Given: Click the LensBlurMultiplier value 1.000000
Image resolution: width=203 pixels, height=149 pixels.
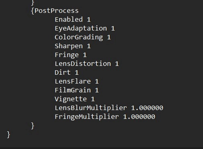Looking at the screenshot, I should (147, 108).
